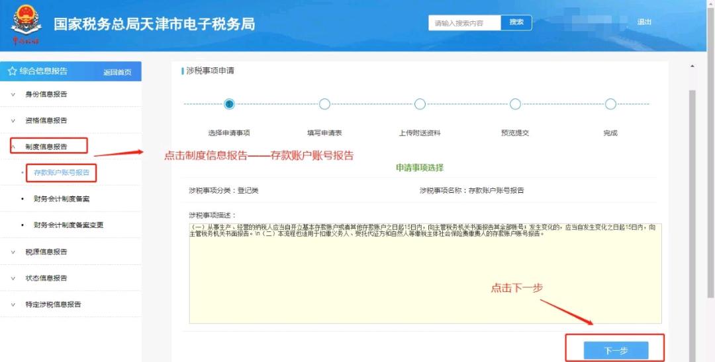Click the 返回首页 link
Screen dimensions: 715x362
pyautogui.click(x=117, y=72)
